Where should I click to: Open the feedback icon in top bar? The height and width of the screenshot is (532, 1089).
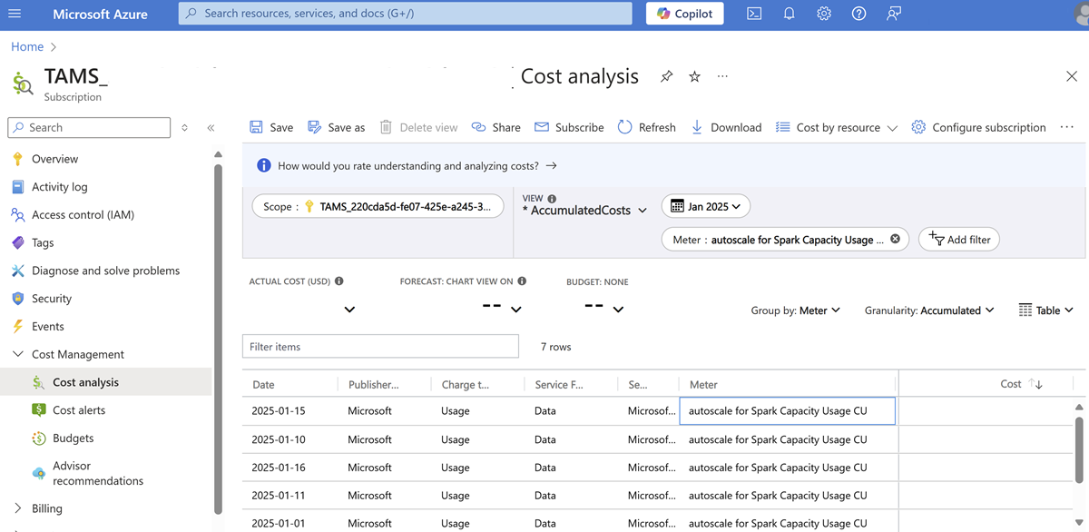point(894,14)
